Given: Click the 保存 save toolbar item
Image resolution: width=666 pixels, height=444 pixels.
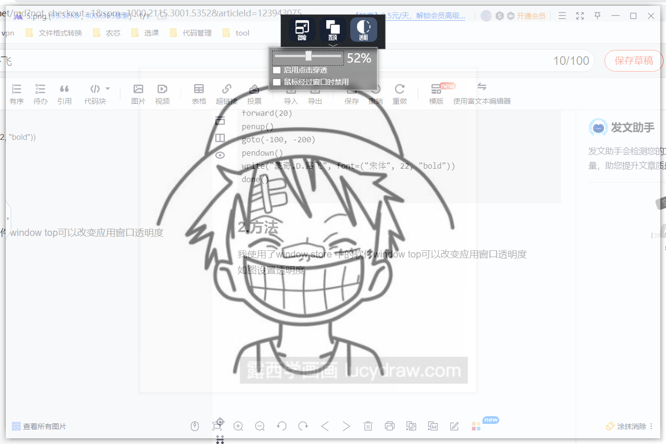Looking at the screenshot, I should (352, 101).
